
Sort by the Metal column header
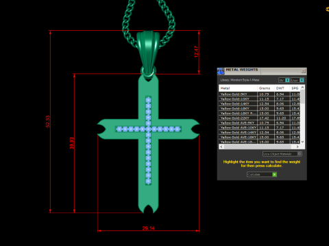pos(238,88)
